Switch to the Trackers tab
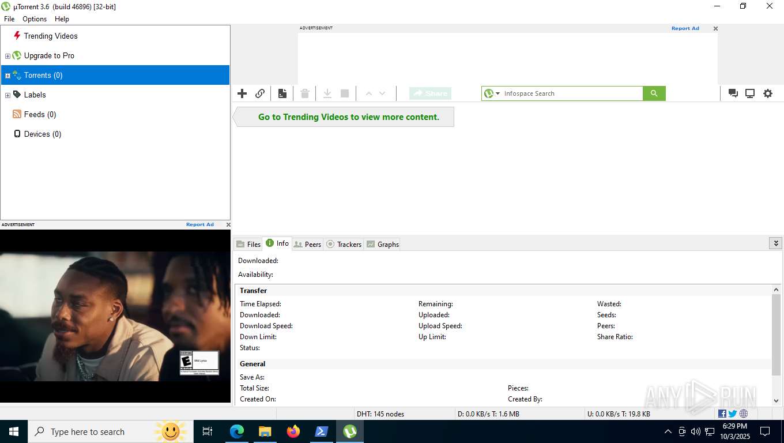Image resolution: width=784 pixels, height=443 pixels. tap(344, 244)
